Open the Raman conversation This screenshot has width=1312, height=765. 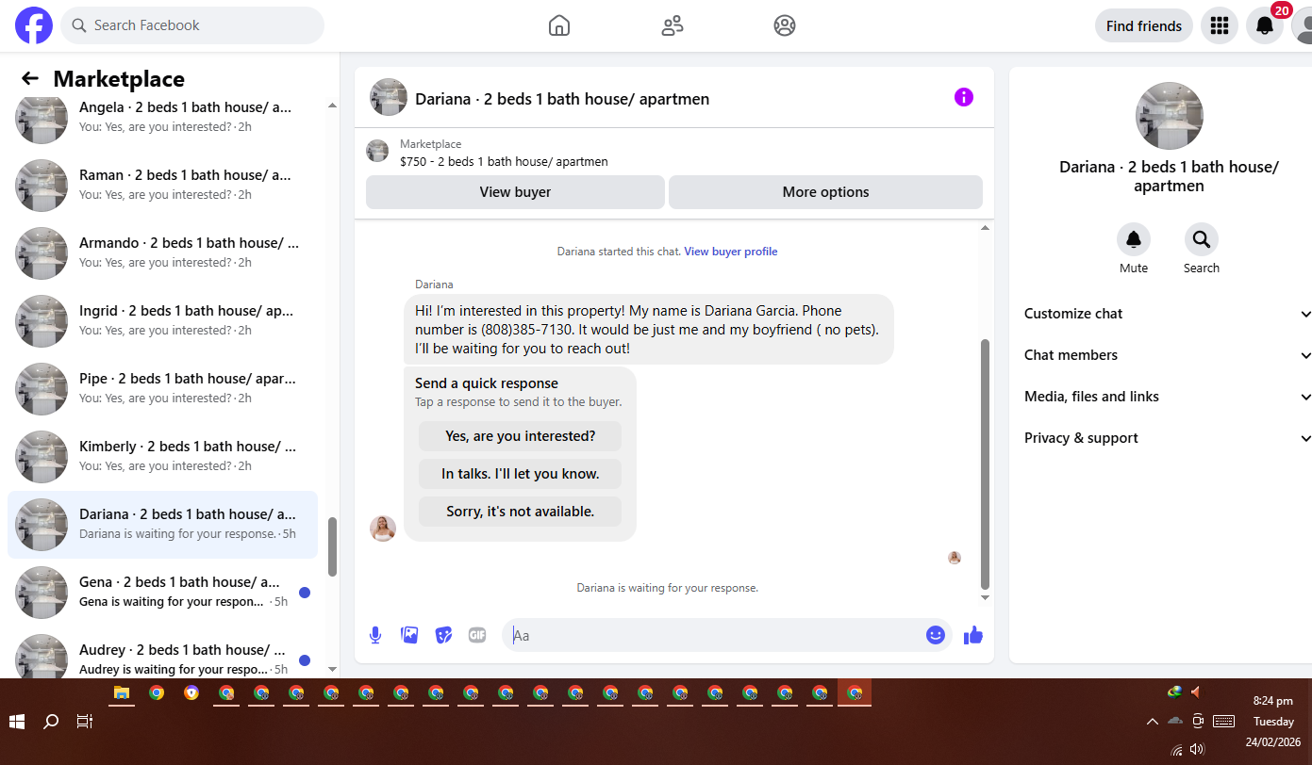coord(162,186)
